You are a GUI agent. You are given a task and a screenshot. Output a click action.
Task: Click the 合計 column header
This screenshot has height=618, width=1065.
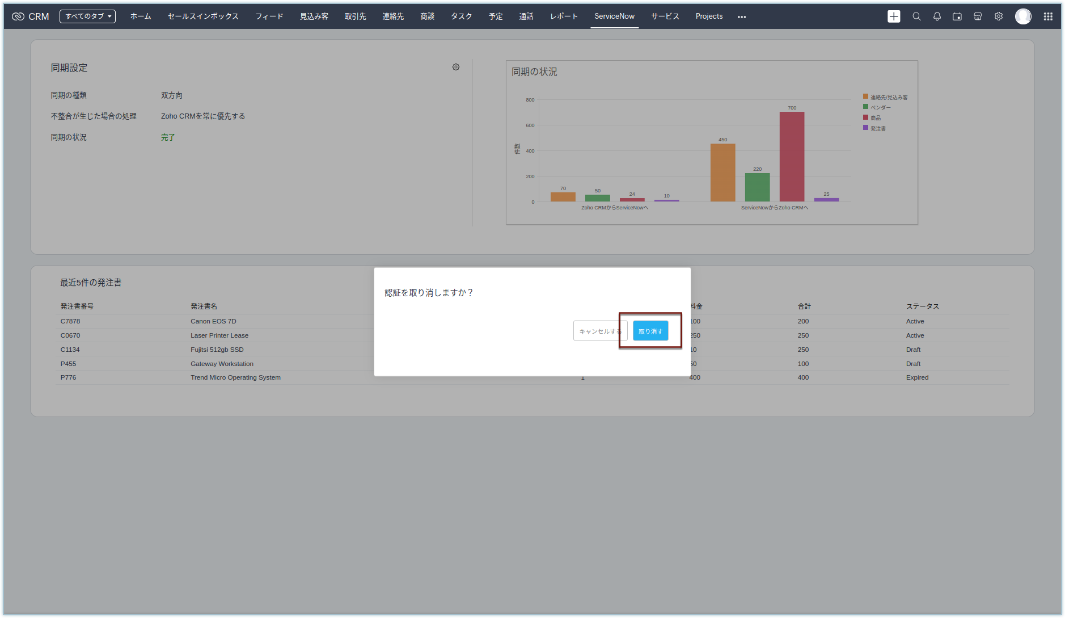804,306
